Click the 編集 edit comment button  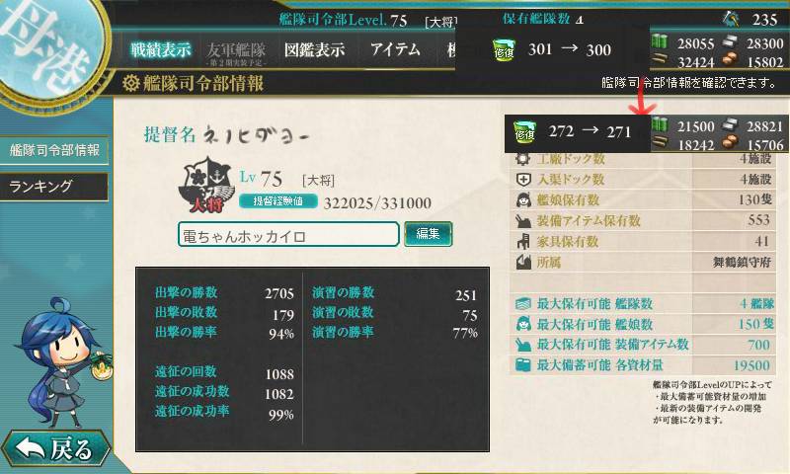coord(428,234)
